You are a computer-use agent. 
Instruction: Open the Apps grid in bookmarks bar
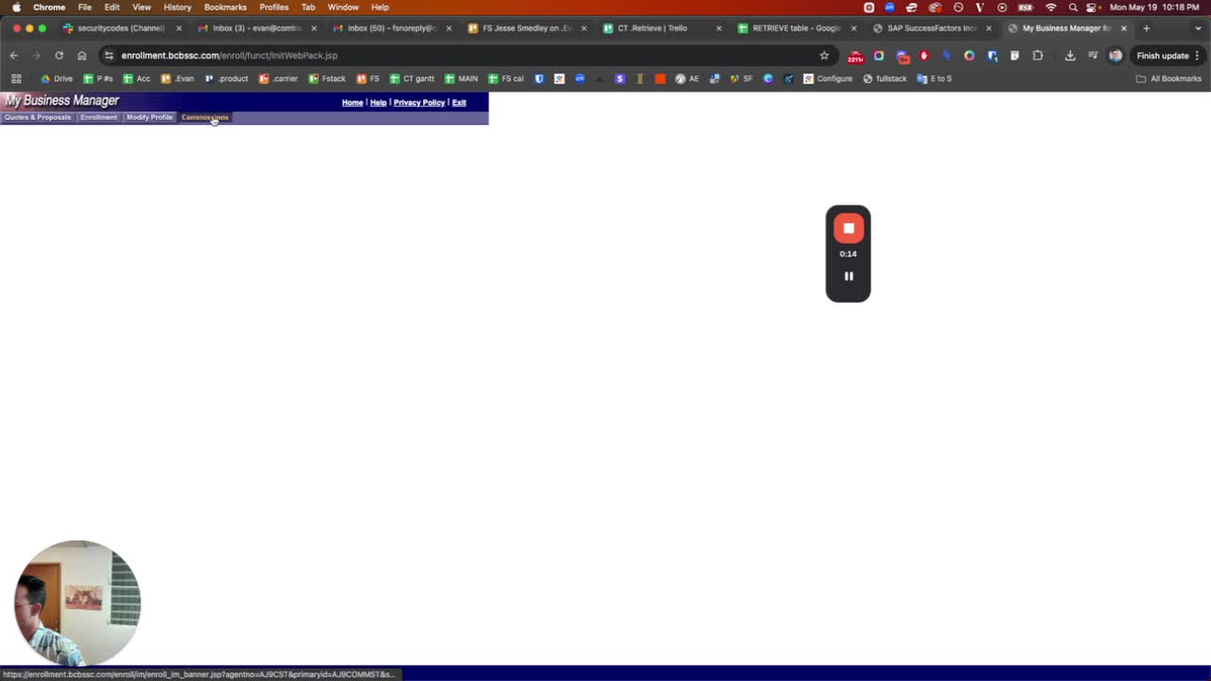(x=16, y=79)
